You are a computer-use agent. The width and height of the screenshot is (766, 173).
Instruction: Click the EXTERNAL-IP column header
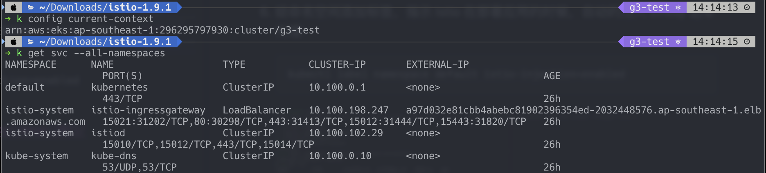click(x=437, y=64)
